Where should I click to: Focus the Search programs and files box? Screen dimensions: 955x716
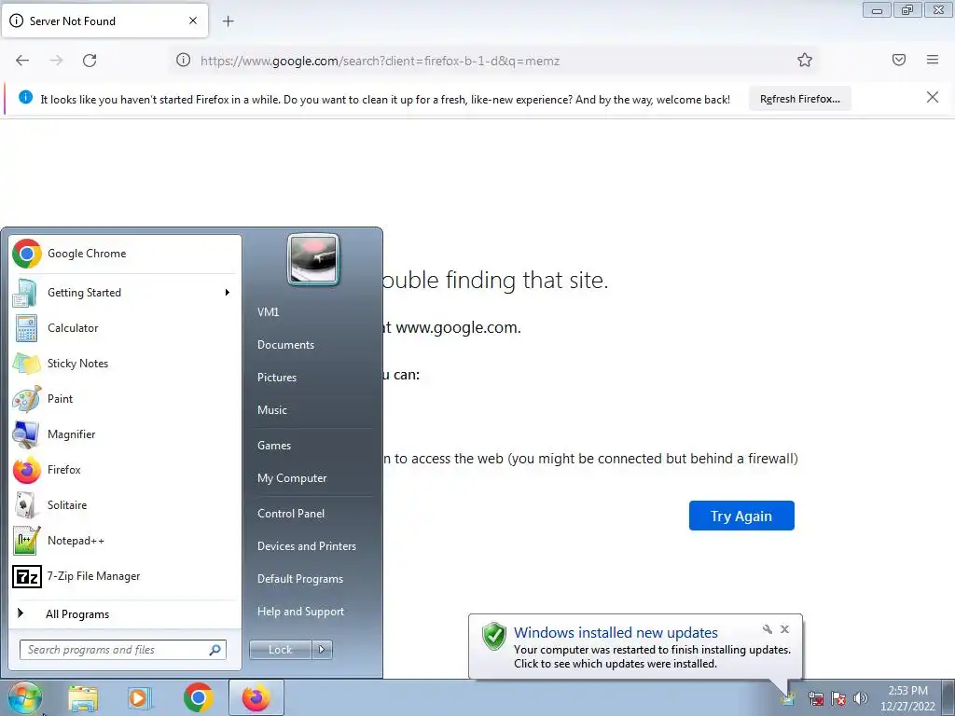click(x=122, y=650)
